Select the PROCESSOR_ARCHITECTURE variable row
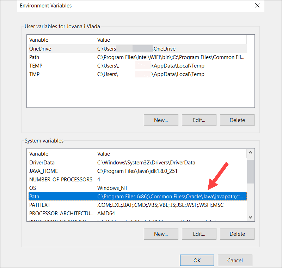Screen dimensions: 282x268 click(137, 213)
